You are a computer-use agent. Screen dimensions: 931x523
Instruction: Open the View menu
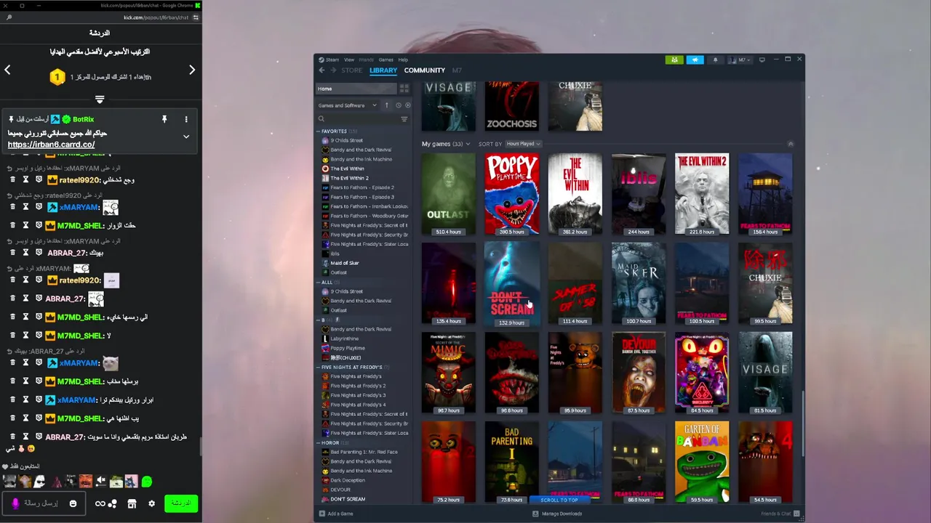[x=349, y=60]
